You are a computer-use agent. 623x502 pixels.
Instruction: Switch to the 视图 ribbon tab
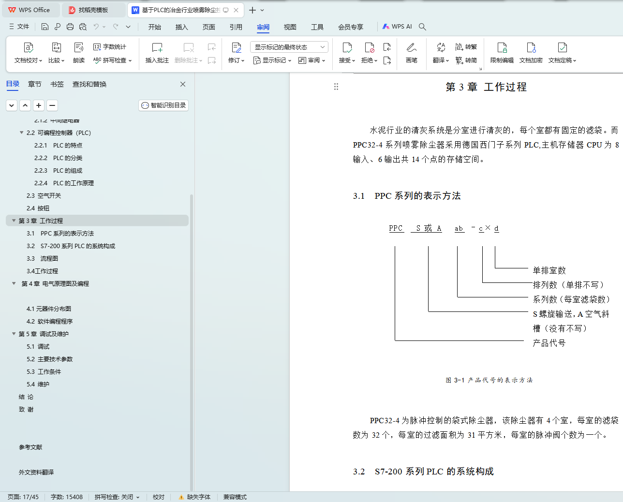(290, 27)
